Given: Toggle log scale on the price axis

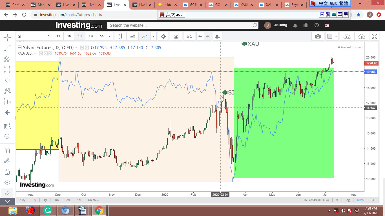Looking at the screenshot, I should [x=348, y=200].
